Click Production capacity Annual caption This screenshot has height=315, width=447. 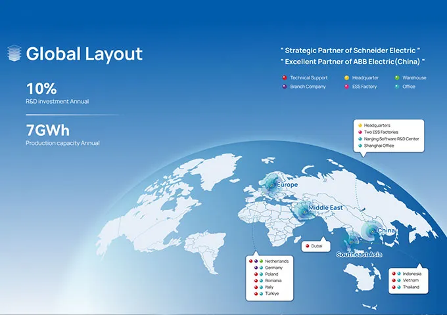[62, 143]
